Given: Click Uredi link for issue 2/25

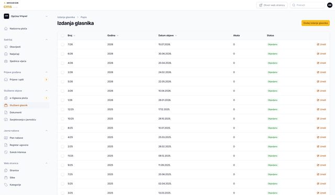Looking at the screenshot, I should click(321, 146).
